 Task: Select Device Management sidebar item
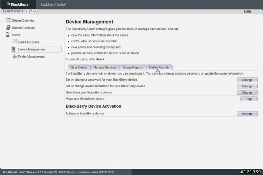[x=36, y=49]
